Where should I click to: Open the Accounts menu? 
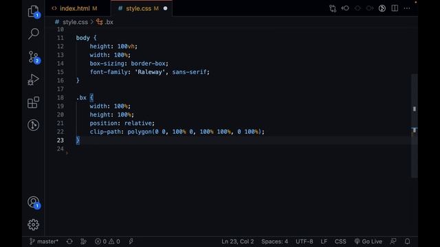pyautogui.click(x=34, y=202)
